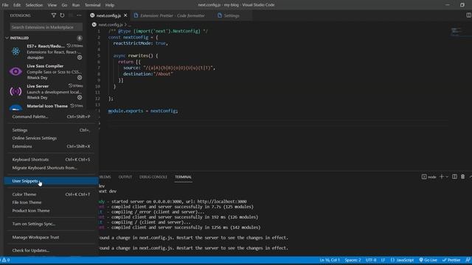Open the Run menu
The width and height of the screenshot is (472, 265).
coord(76,5)
